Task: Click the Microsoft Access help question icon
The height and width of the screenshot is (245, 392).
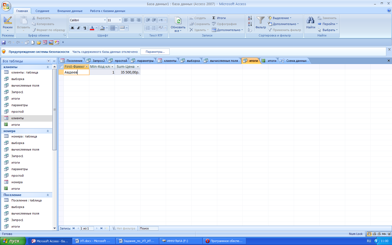Action: coord(389,11)
